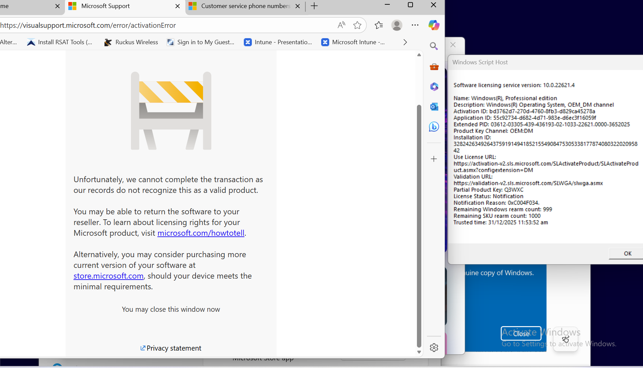Launch the Copilot icon in the toolbar
Viewport: 643px width, 368px height.
pos(434,25)
